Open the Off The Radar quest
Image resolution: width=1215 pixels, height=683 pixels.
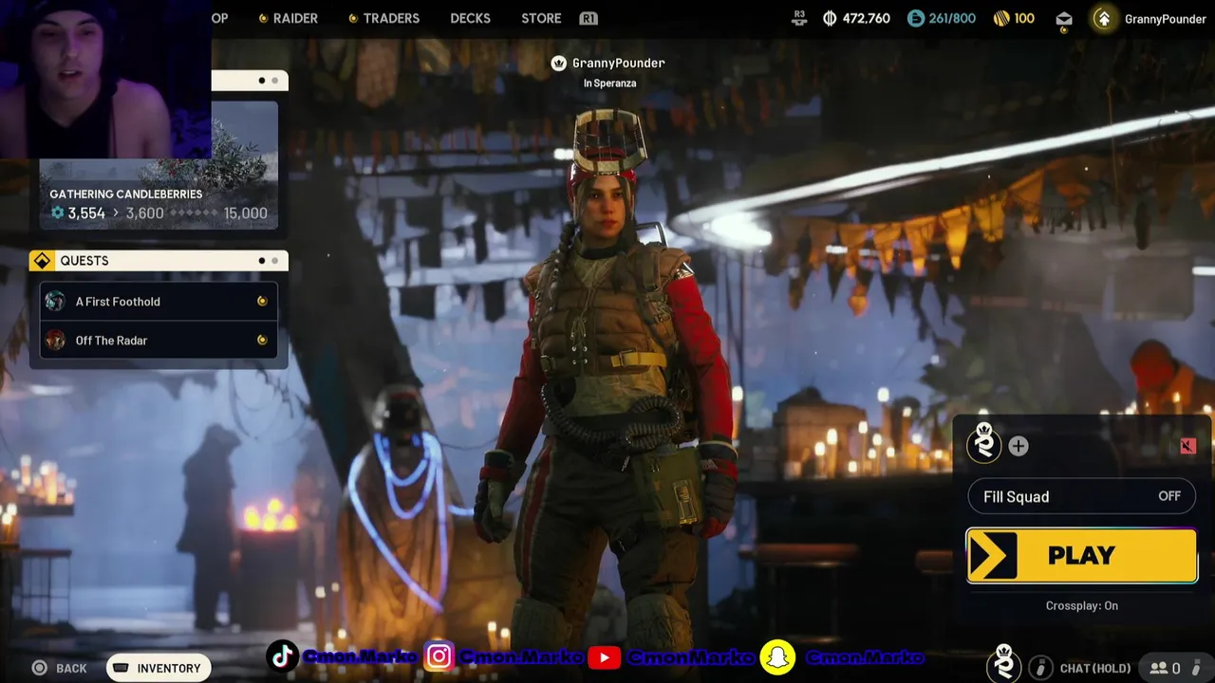pyautogui.click(x=159, y=341)
